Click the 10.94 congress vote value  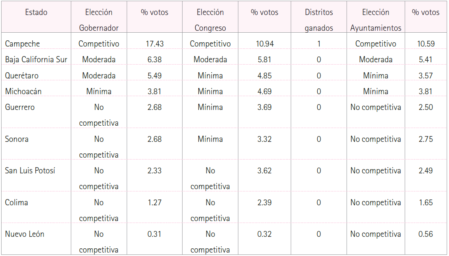pyautogui.click(x=265, y=44)
